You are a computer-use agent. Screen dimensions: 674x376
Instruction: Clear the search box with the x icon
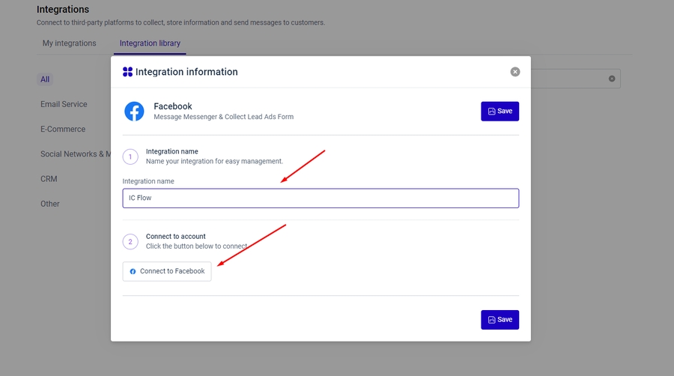coord(612,79)
